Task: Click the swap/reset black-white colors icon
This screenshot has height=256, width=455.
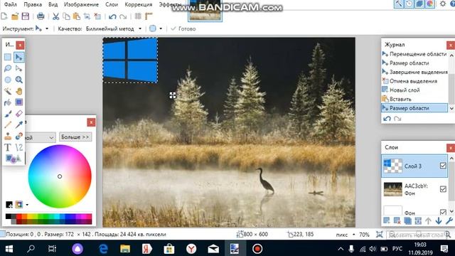Action: pos(9,205)
